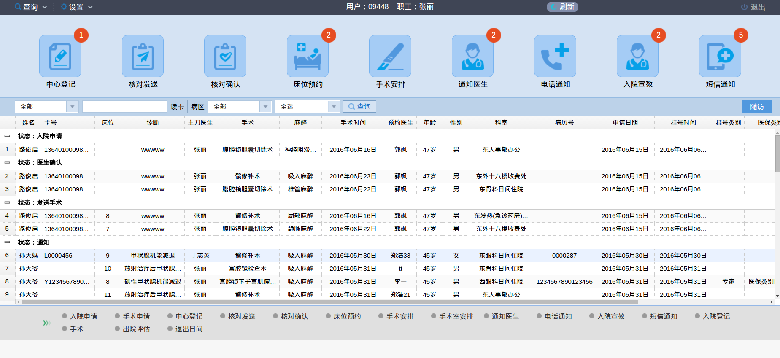Open the 电话通知 phone icon

[x=555, y=56]
